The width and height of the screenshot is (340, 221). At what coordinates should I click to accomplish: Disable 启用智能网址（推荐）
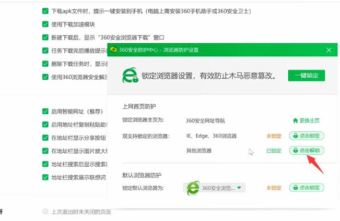point(45,111)
